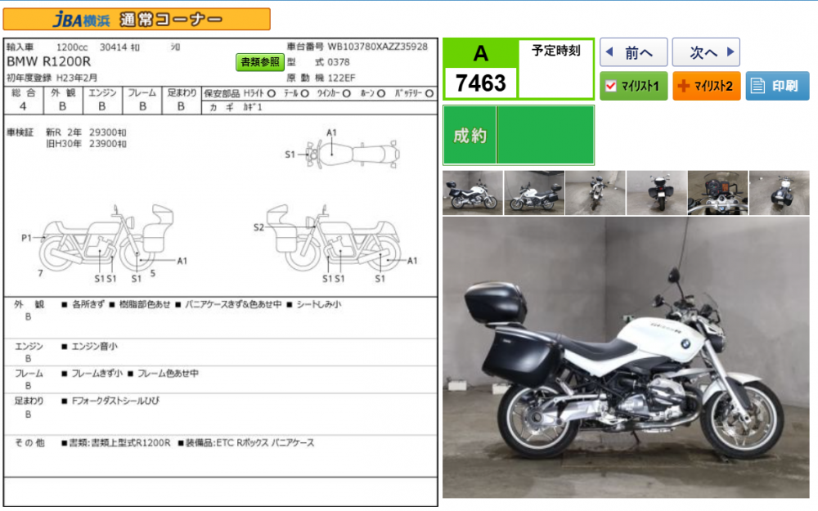Click the カギ key count text
818x511 pixels.
coord(236,107)
